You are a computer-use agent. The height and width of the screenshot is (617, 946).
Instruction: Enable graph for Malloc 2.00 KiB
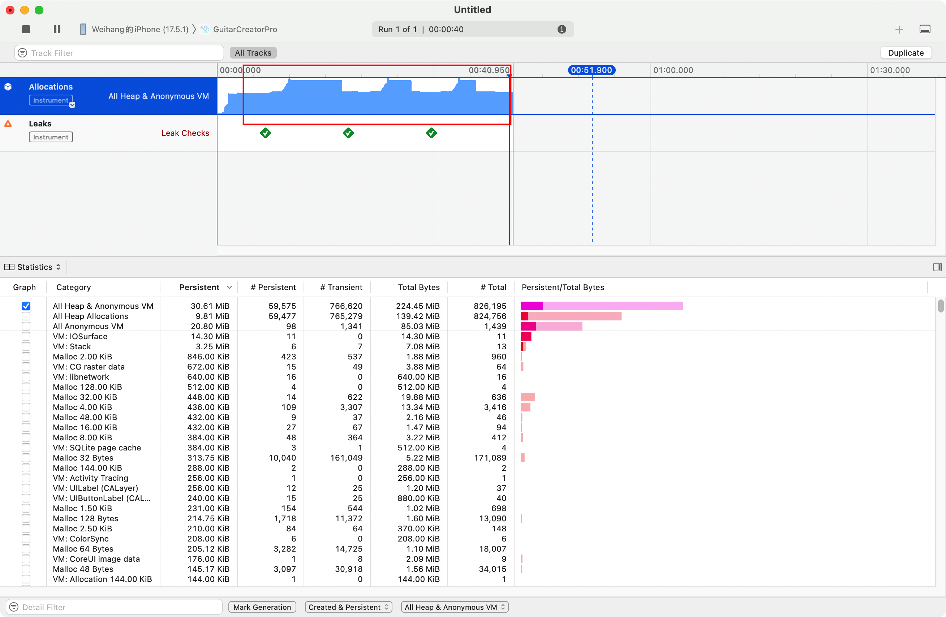[x=26, y=357]
